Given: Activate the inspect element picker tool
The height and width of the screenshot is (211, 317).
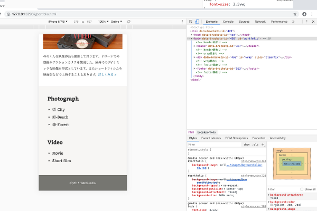Looking at the screenshot, I should pyautogui.click(x=191, y=22).
